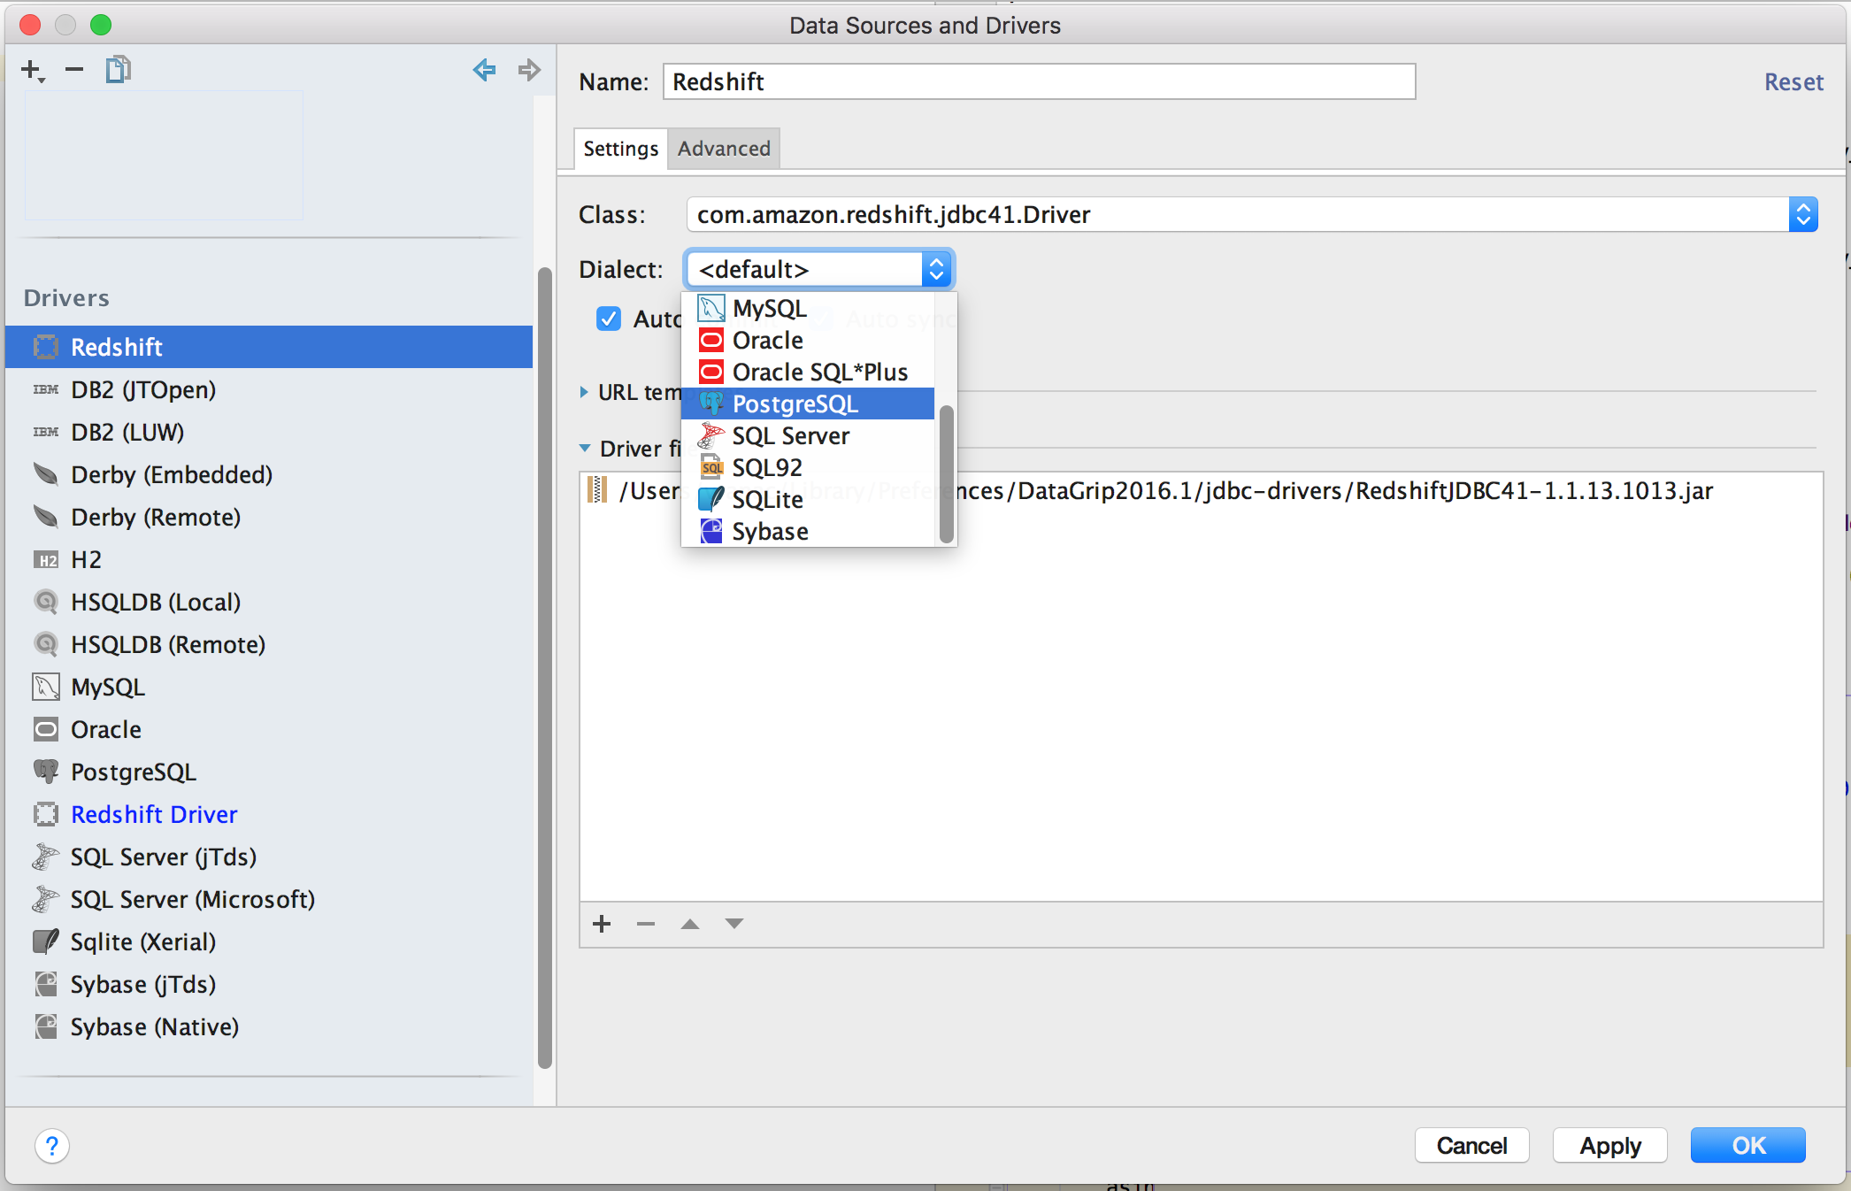Add a driver file with plus icon

point(602,924)
